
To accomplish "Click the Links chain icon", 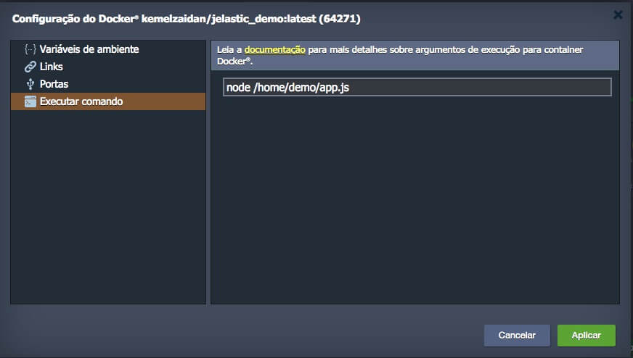I will tap(30, 67).
